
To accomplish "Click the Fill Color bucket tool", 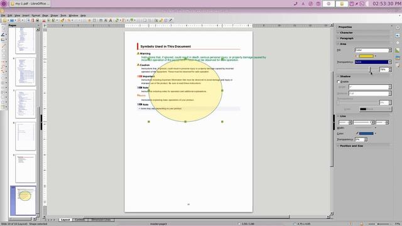I will 3,40.
